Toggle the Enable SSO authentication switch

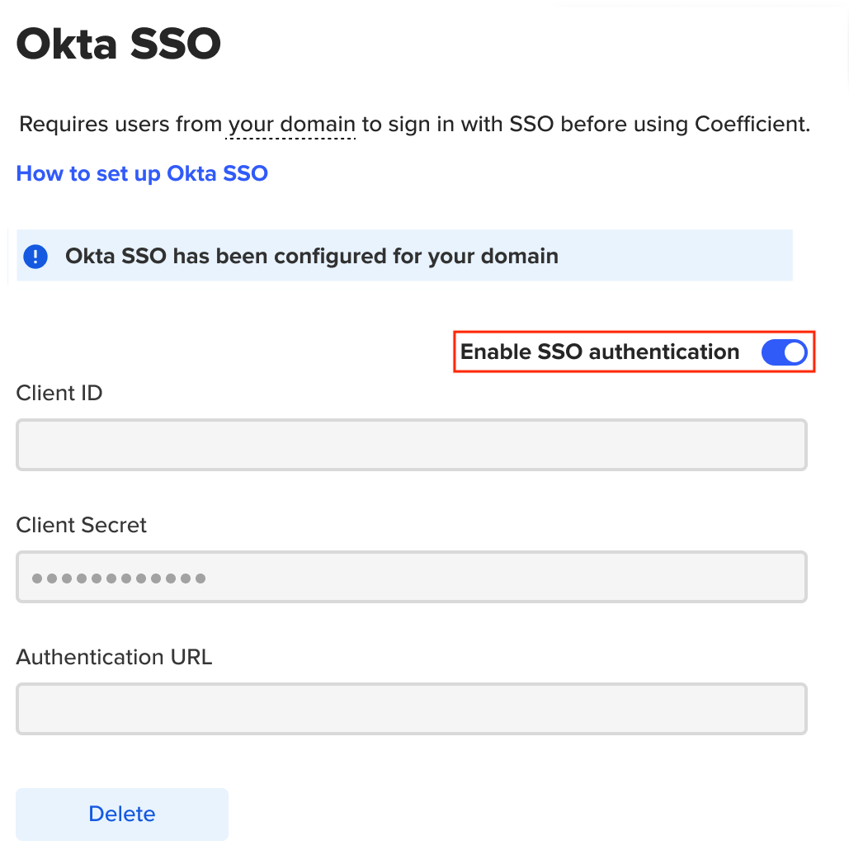point(784,352)
